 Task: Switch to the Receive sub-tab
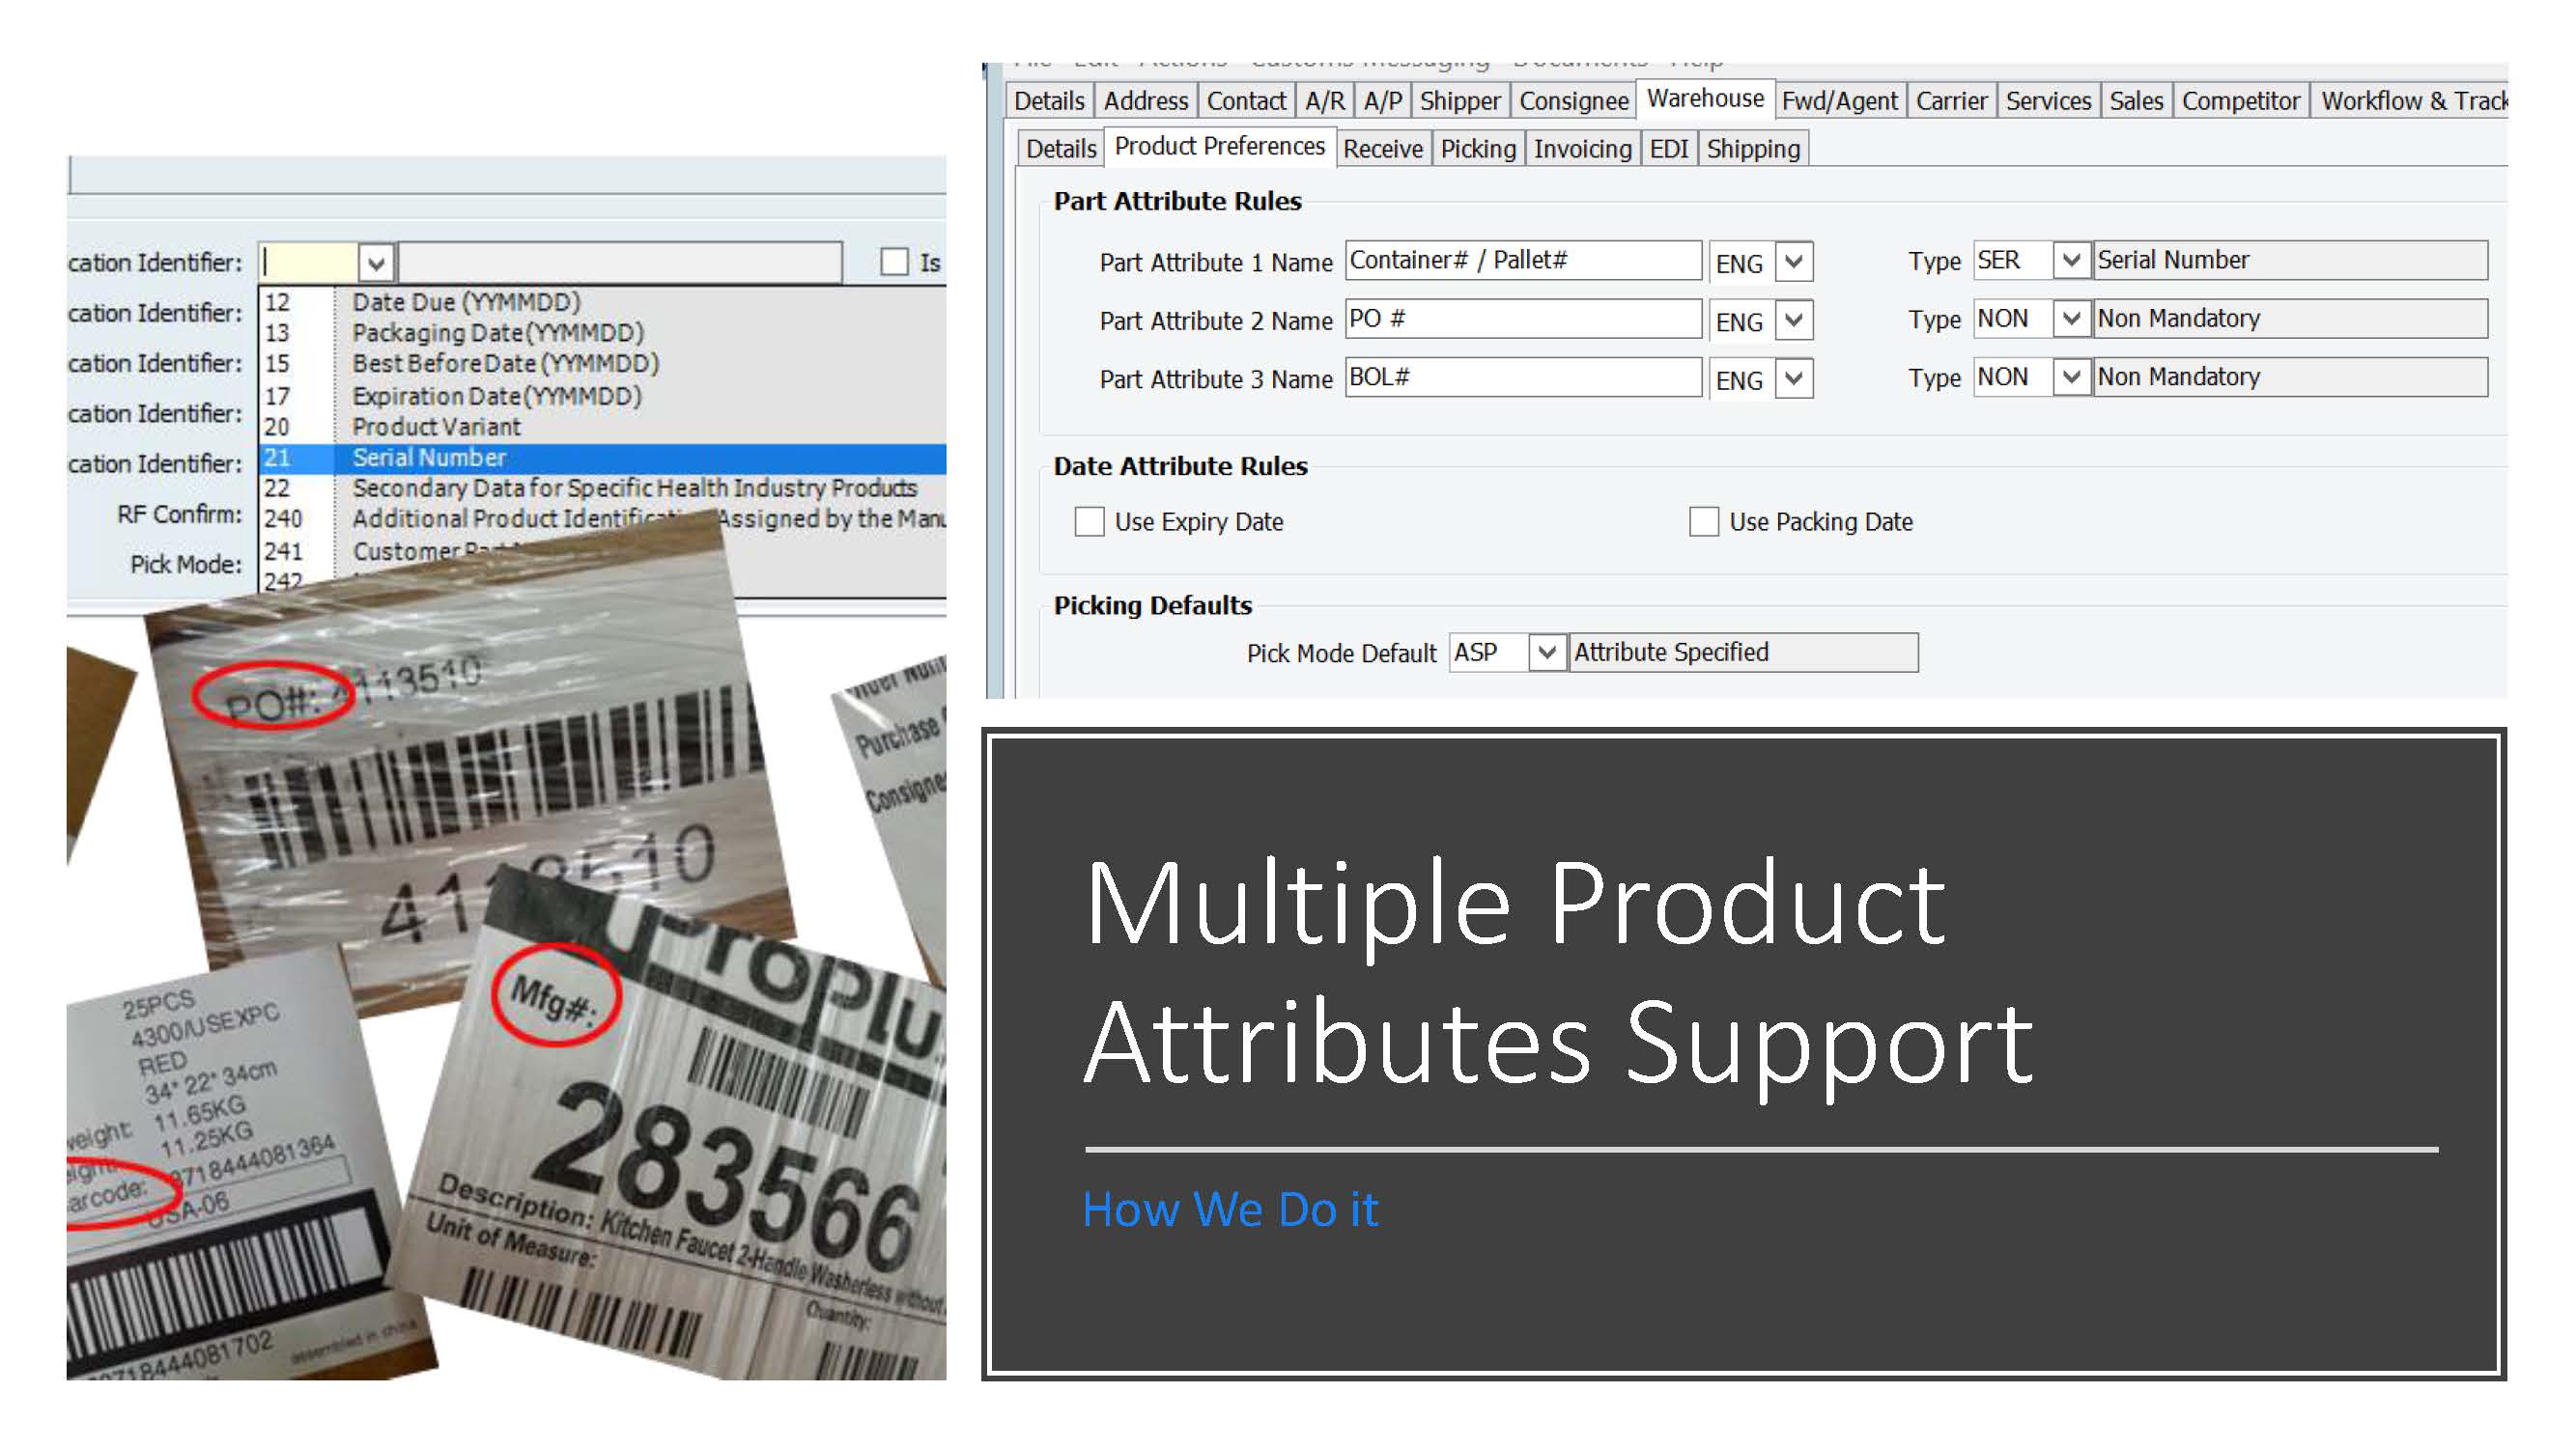click(x=1382, y=149)
